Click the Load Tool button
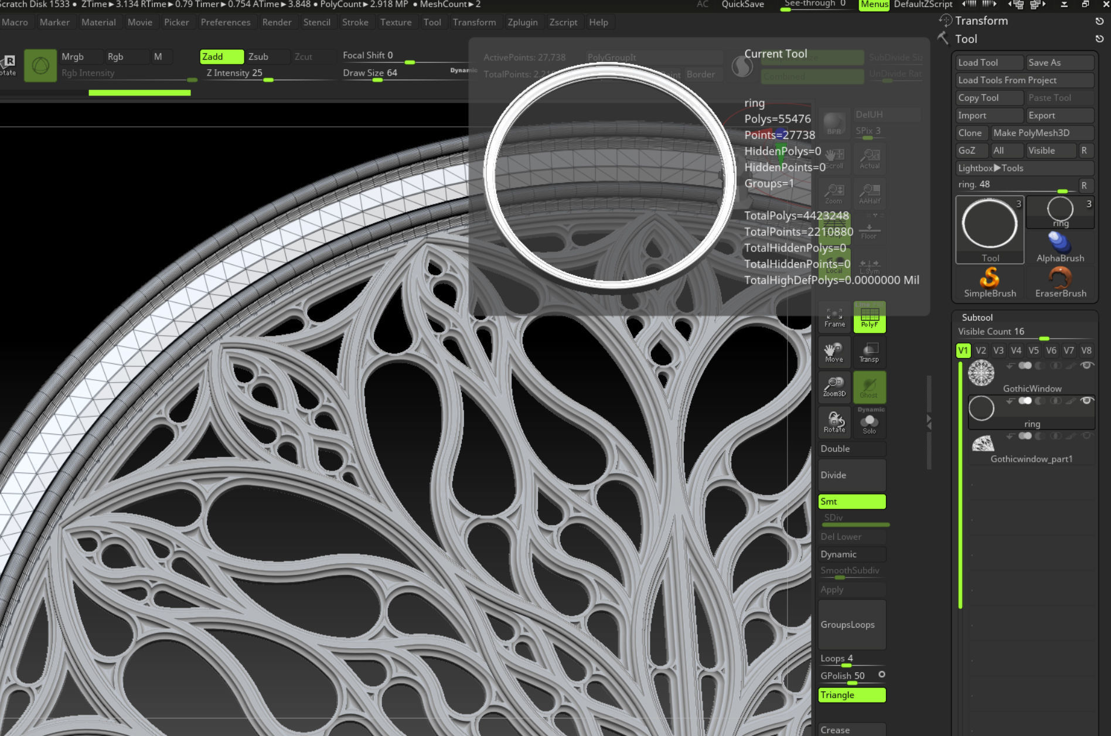1111x736 pixels. 990,63
